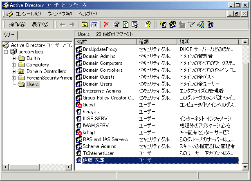The image size is (251, 181).
Task: Click the tree pane scroll left arrow
Action: point(6,167)
